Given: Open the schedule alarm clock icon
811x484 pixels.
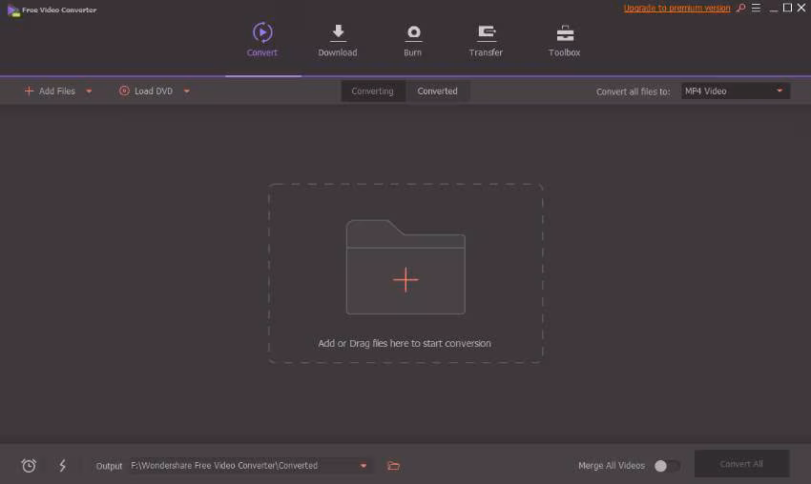Looking at the screenshot, I should point(29,465).
